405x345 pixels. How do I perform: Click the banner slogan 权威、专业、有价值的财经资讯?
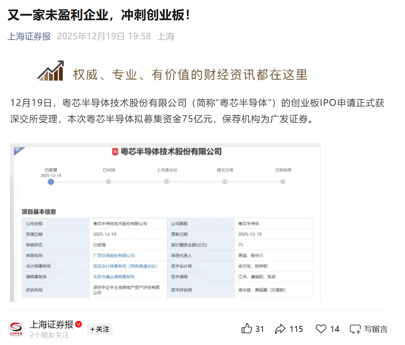(190, 75)
